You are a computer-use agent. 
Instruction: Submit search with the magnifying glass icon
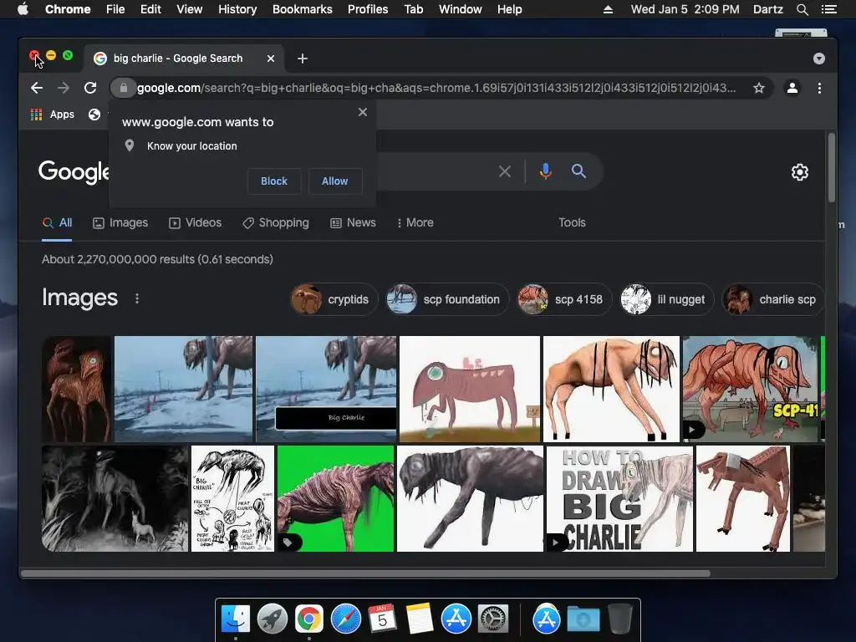click(x=578, y=171)
